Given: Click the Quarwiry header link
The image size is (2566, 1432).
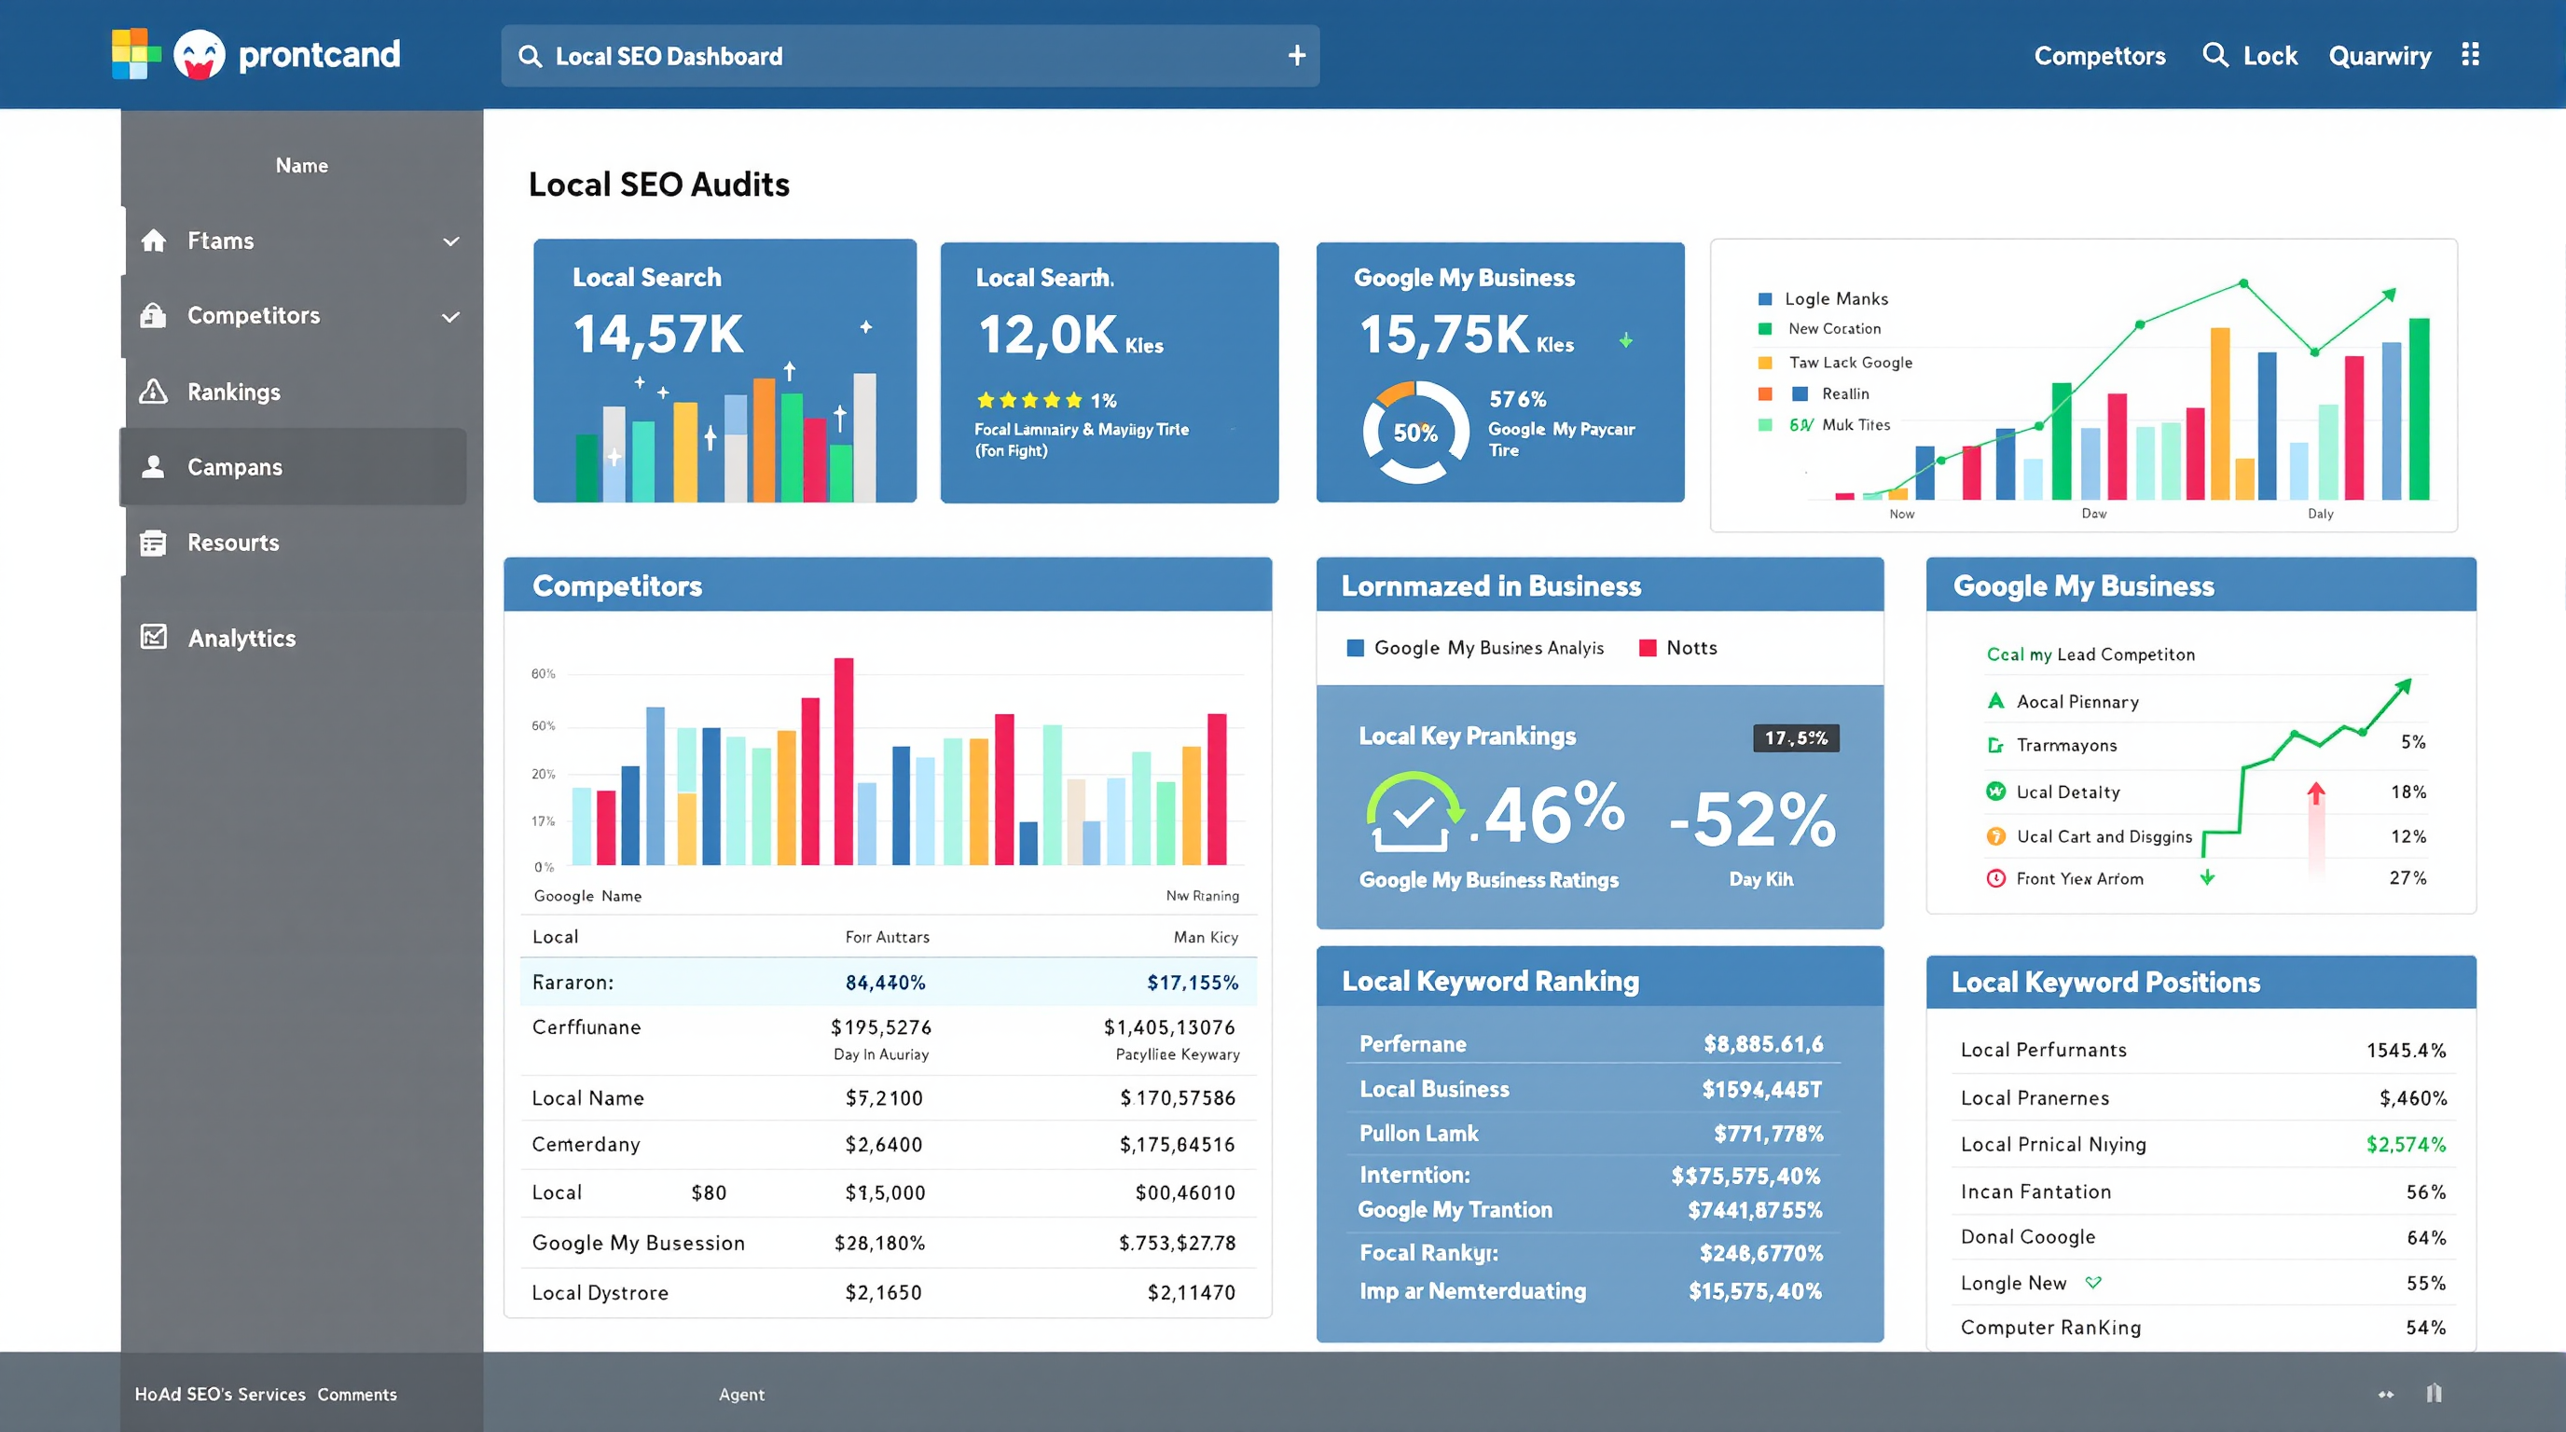Looking at the screenshot, I should pos(2379,56).
